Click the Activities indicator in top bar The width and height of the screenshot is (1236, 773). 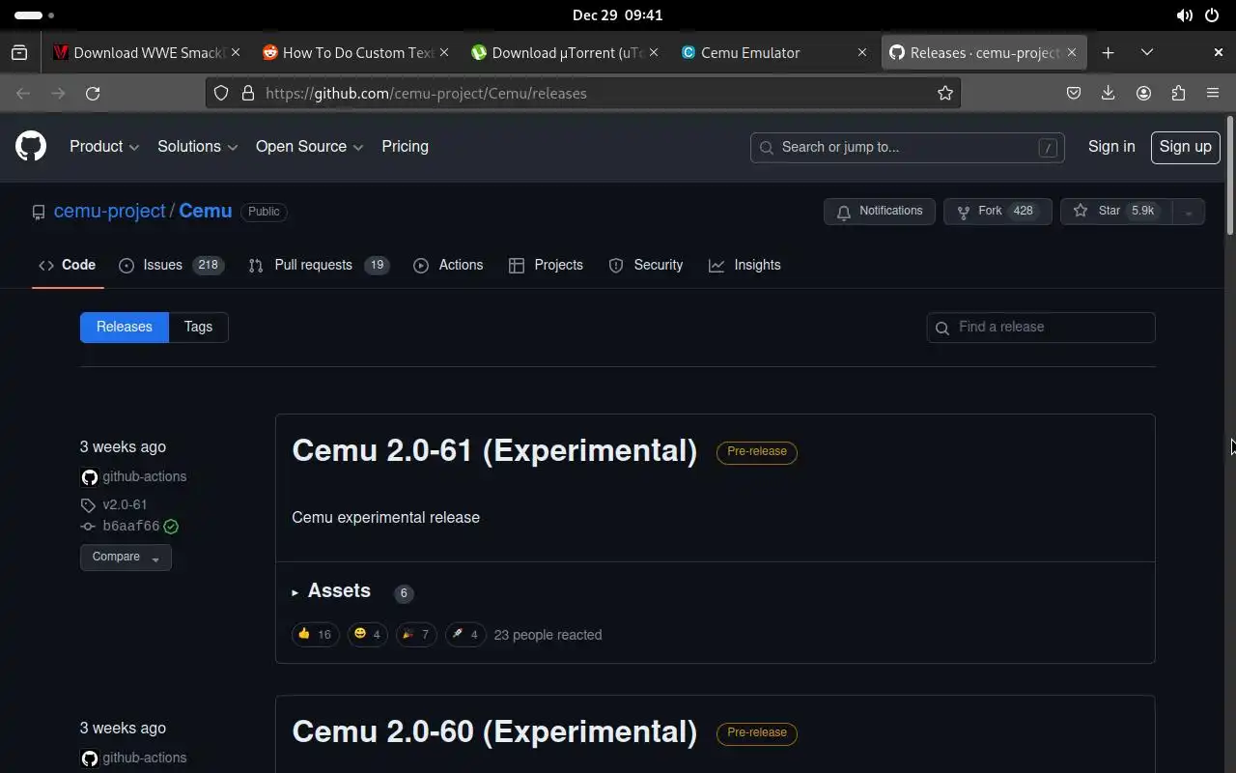pyautogui.click(x=34, y=15)
